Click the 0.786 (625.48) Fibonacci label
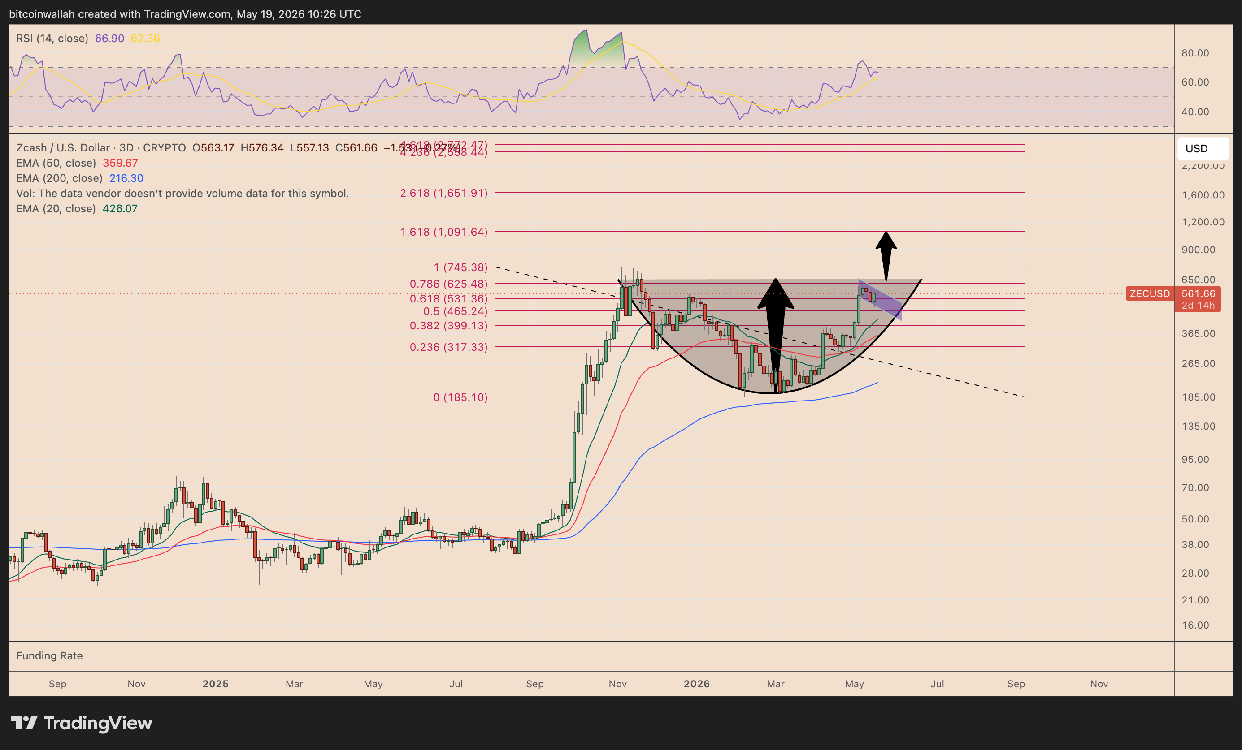This screenshot has height=750, width=1242. pyautogui.click(x=449, y=284)
